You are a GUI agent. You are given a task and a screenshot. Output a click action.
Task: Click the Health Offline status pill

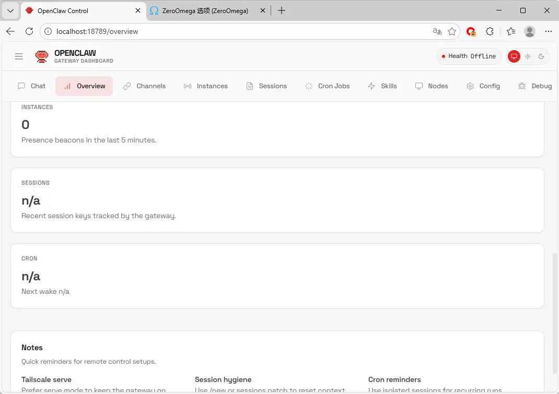[469, 56]
